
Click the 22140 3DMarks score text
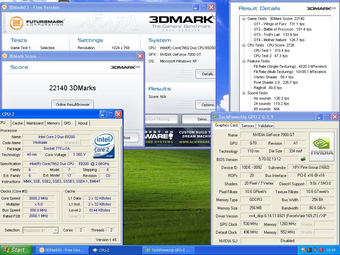[x=72, y=88]
